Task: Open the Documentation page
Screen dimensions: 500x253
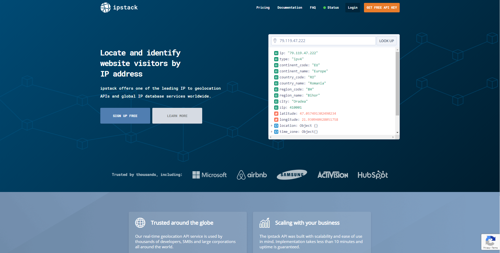Action: click(290, 7)
